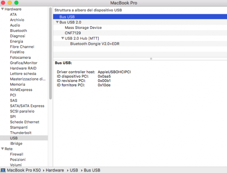Select Mass Storage Device in the tree
Viewport: 227px width, 173px height.
140,27
